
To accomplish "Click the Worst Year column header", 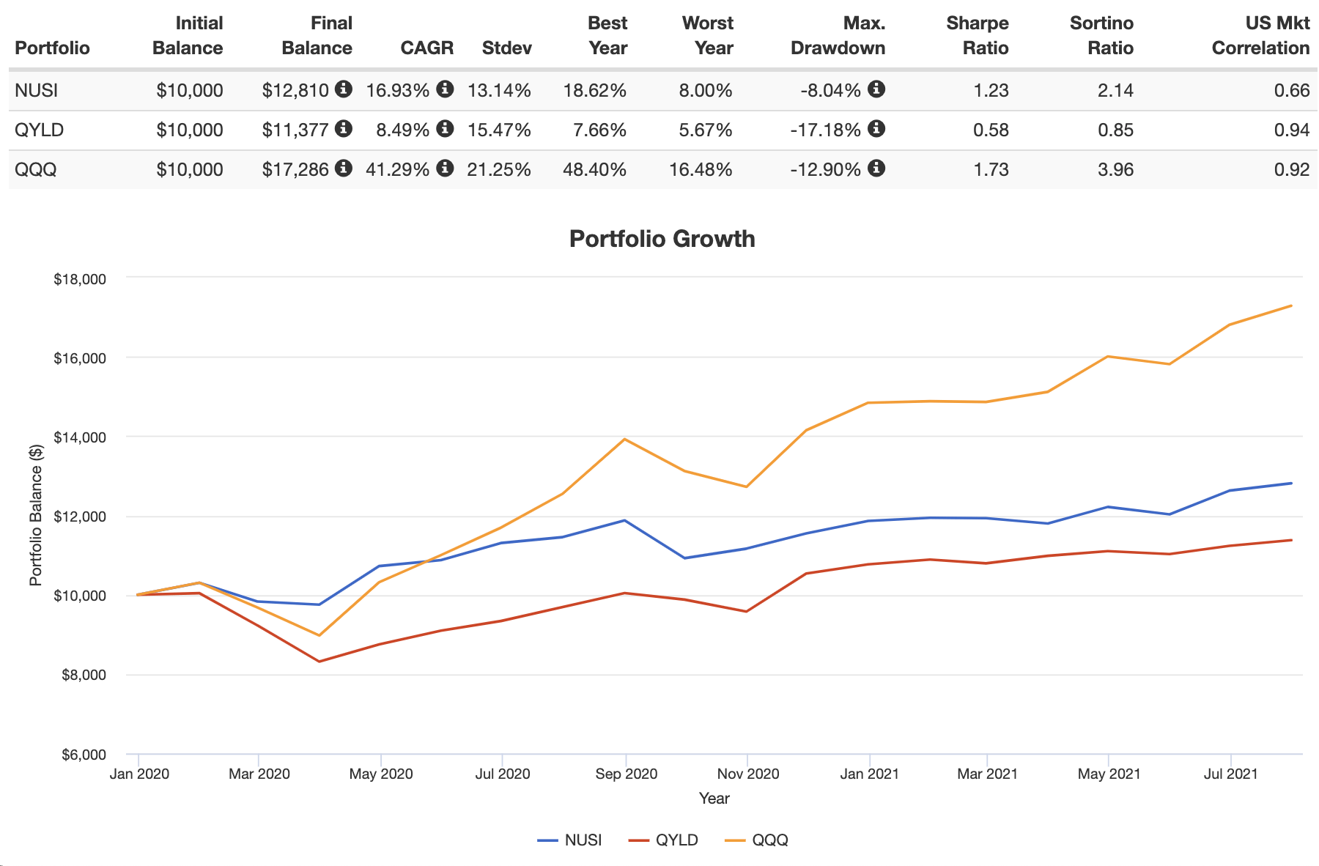I will (708, 36).
